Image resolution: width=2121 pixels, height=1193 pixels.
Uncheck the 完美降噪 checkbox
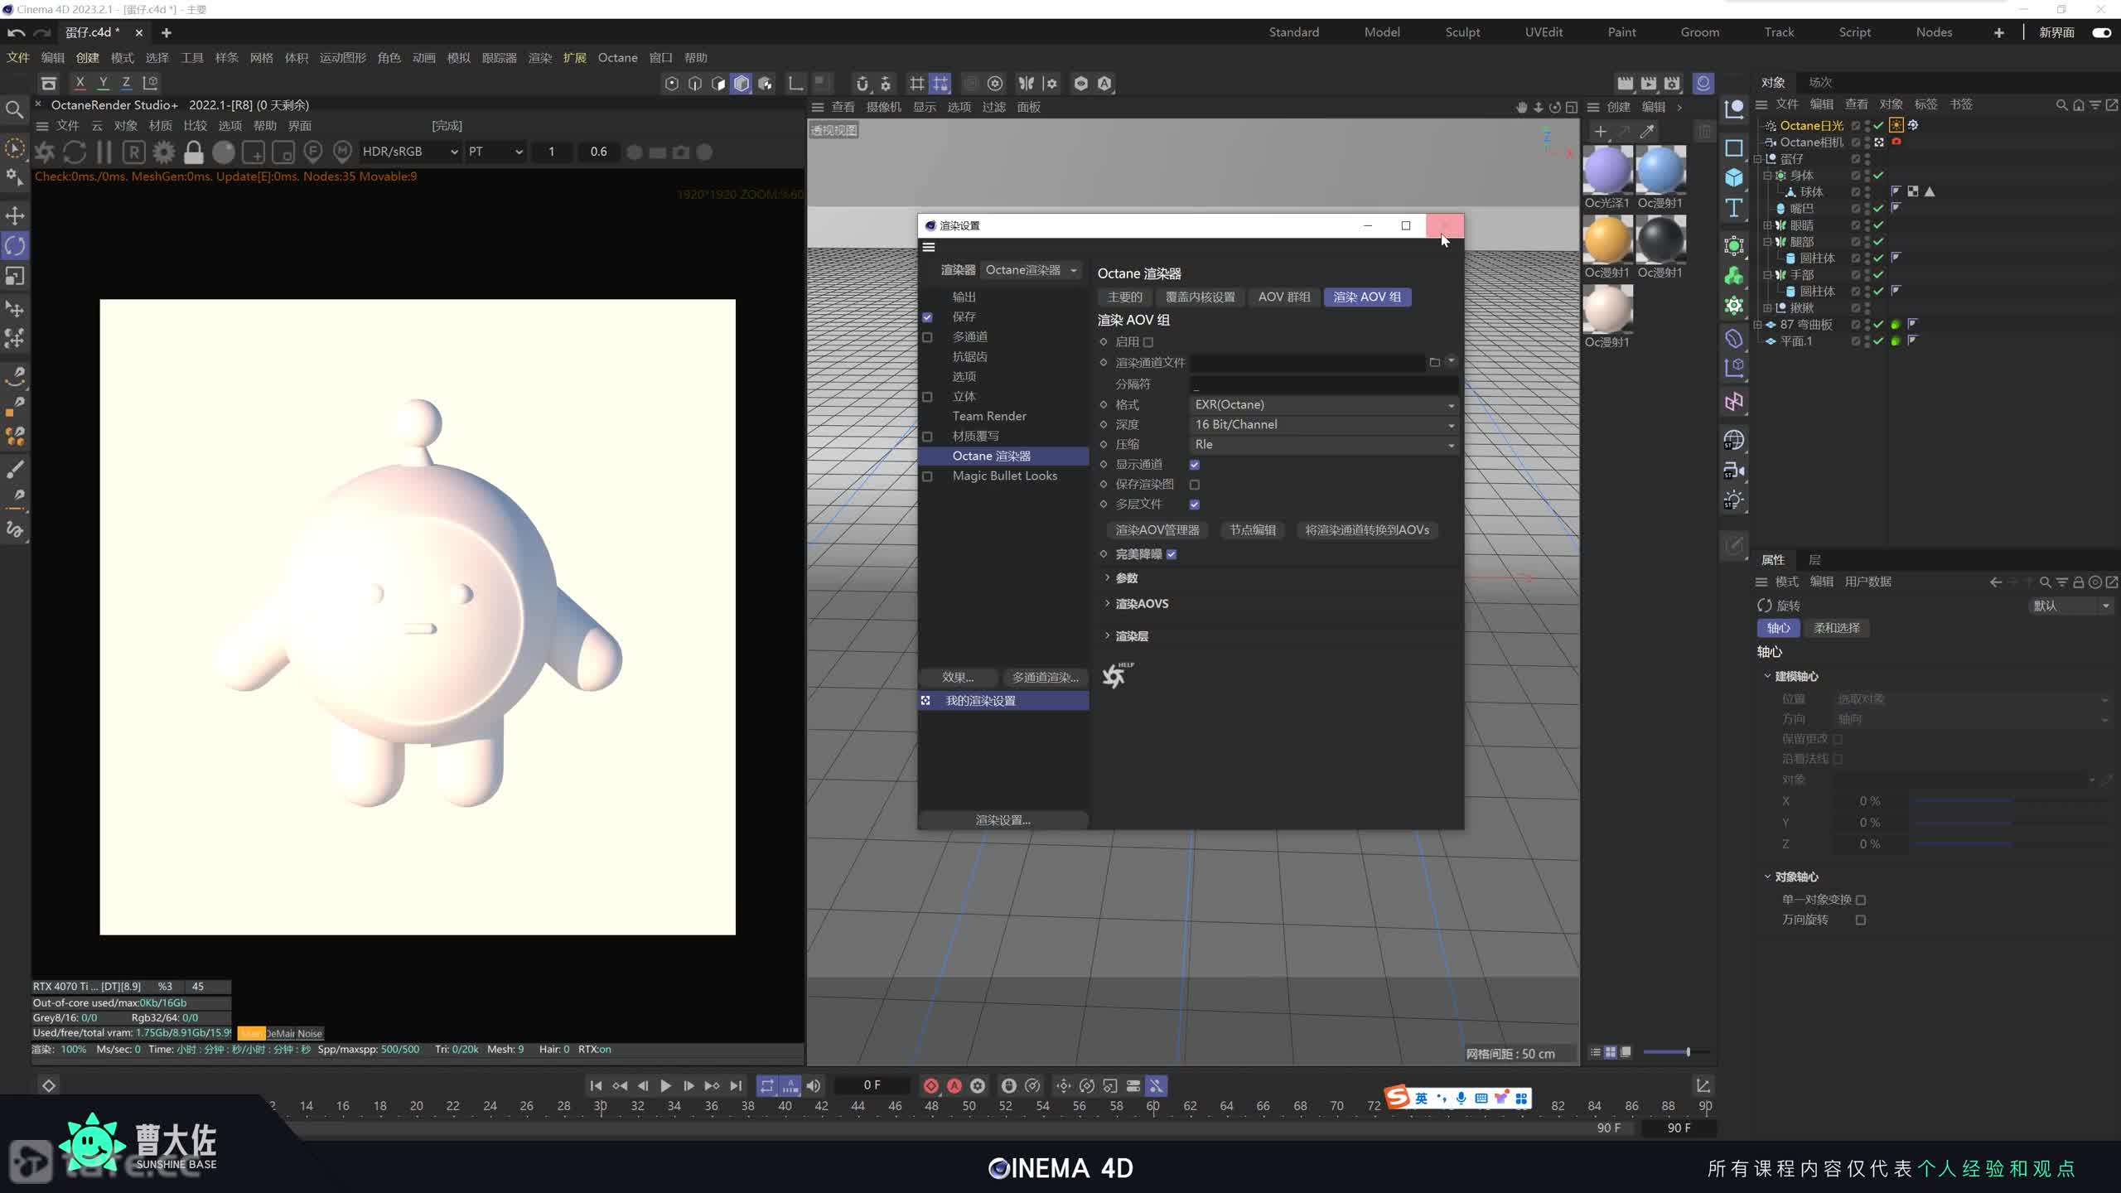1172,554
